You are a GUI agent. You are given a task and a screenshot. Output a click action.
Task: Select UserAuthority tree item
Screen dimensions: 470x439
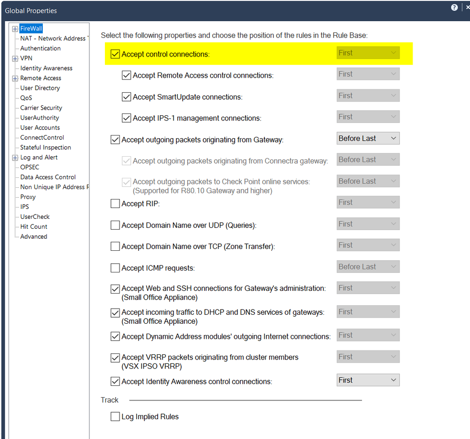[40, 118]
